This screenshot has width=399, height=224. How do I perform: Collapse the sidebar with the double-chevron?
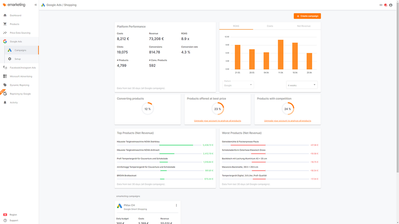tap(35, 5)
